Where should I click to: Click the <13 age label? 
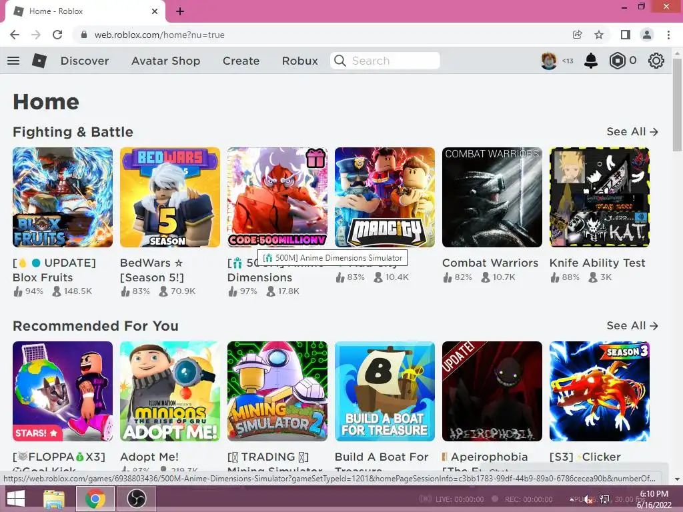(568, 61)
